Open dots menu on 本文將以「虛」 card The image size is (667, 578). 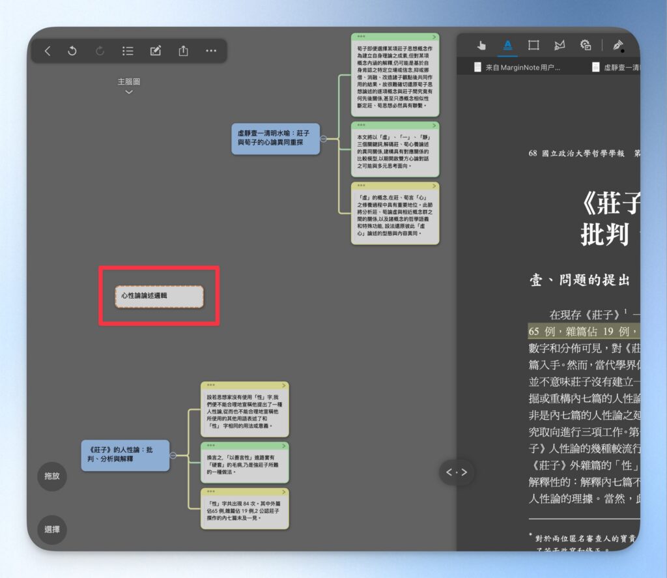(x=361, y=125)
